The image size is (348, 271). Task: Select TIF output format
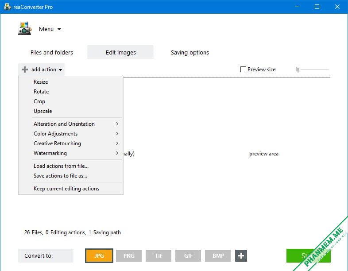click(x=159, y=256)
